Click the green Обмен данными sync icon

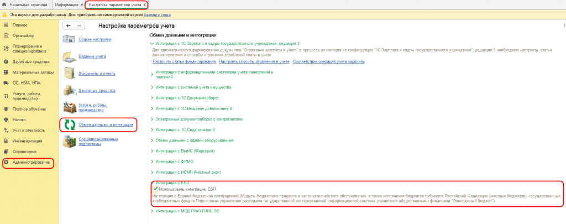point(69,124)
